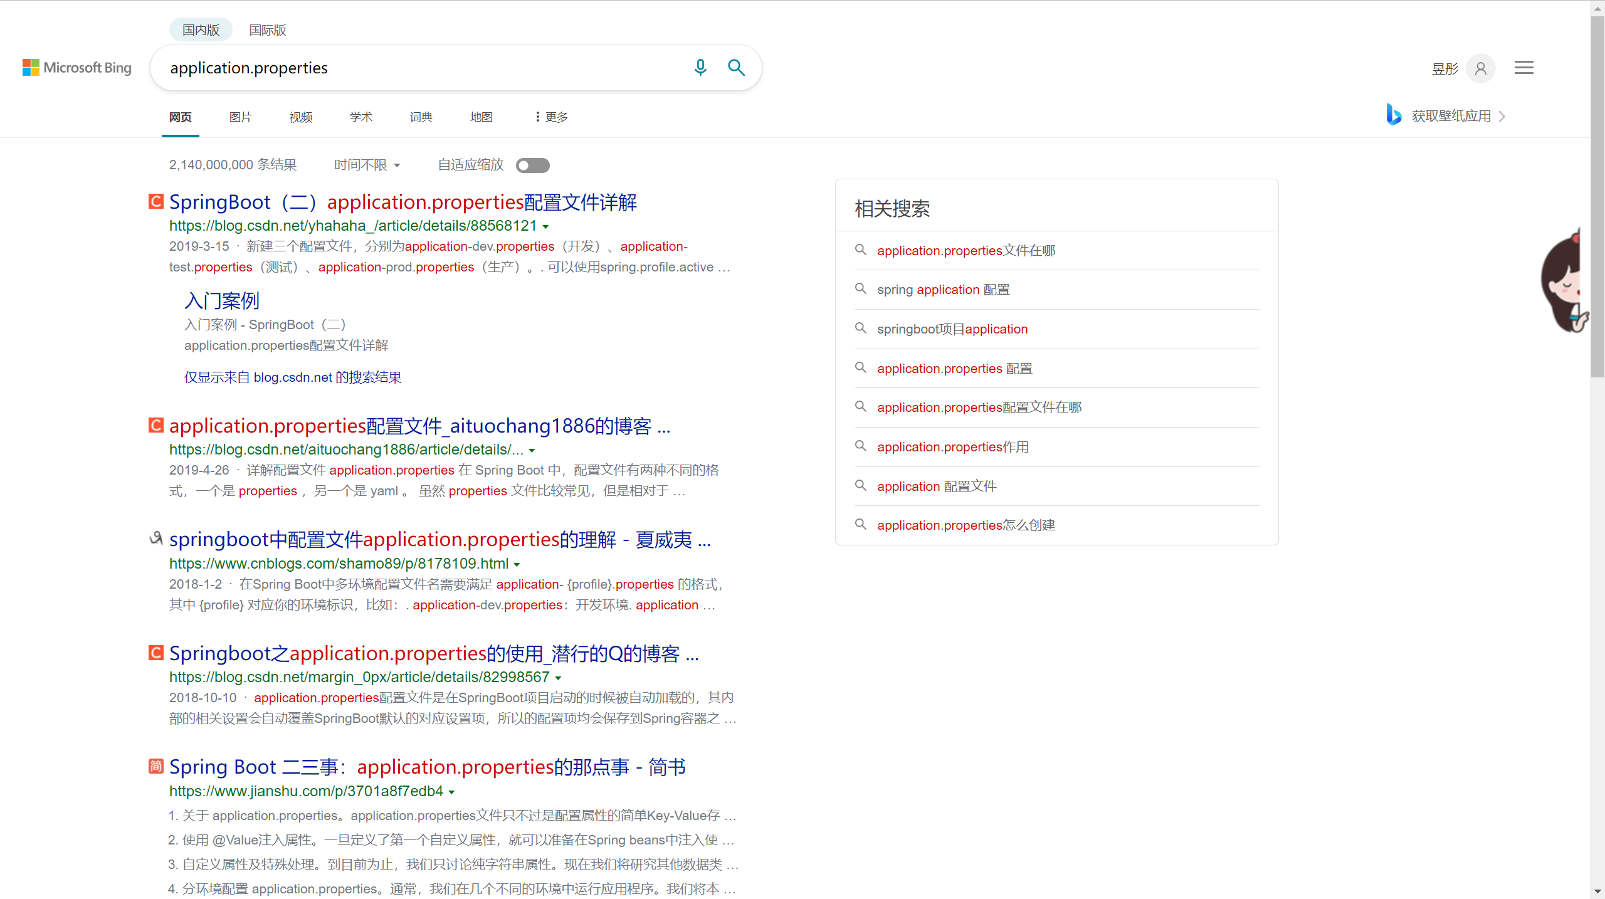This screenshot has height=899, width=1605.
Task: Open Springboot之application.properties的使用 result
Action: 434,653
